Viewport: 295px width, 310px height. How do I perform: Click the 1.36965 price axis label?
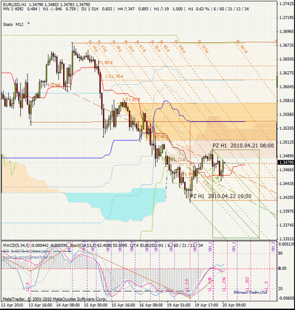pyautogui.click(x=286, y=32)
